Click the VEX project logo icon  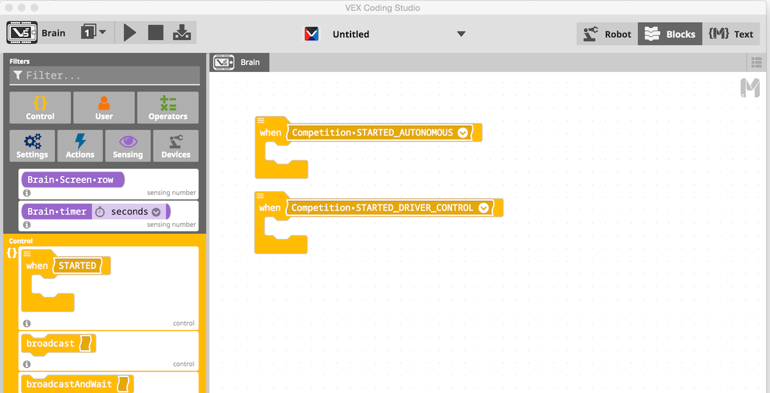coord(312,34)
